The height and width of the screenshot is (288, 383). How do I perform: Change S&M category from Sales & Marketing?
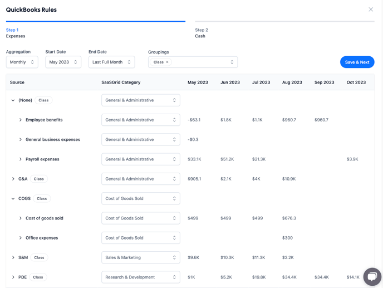140,257
